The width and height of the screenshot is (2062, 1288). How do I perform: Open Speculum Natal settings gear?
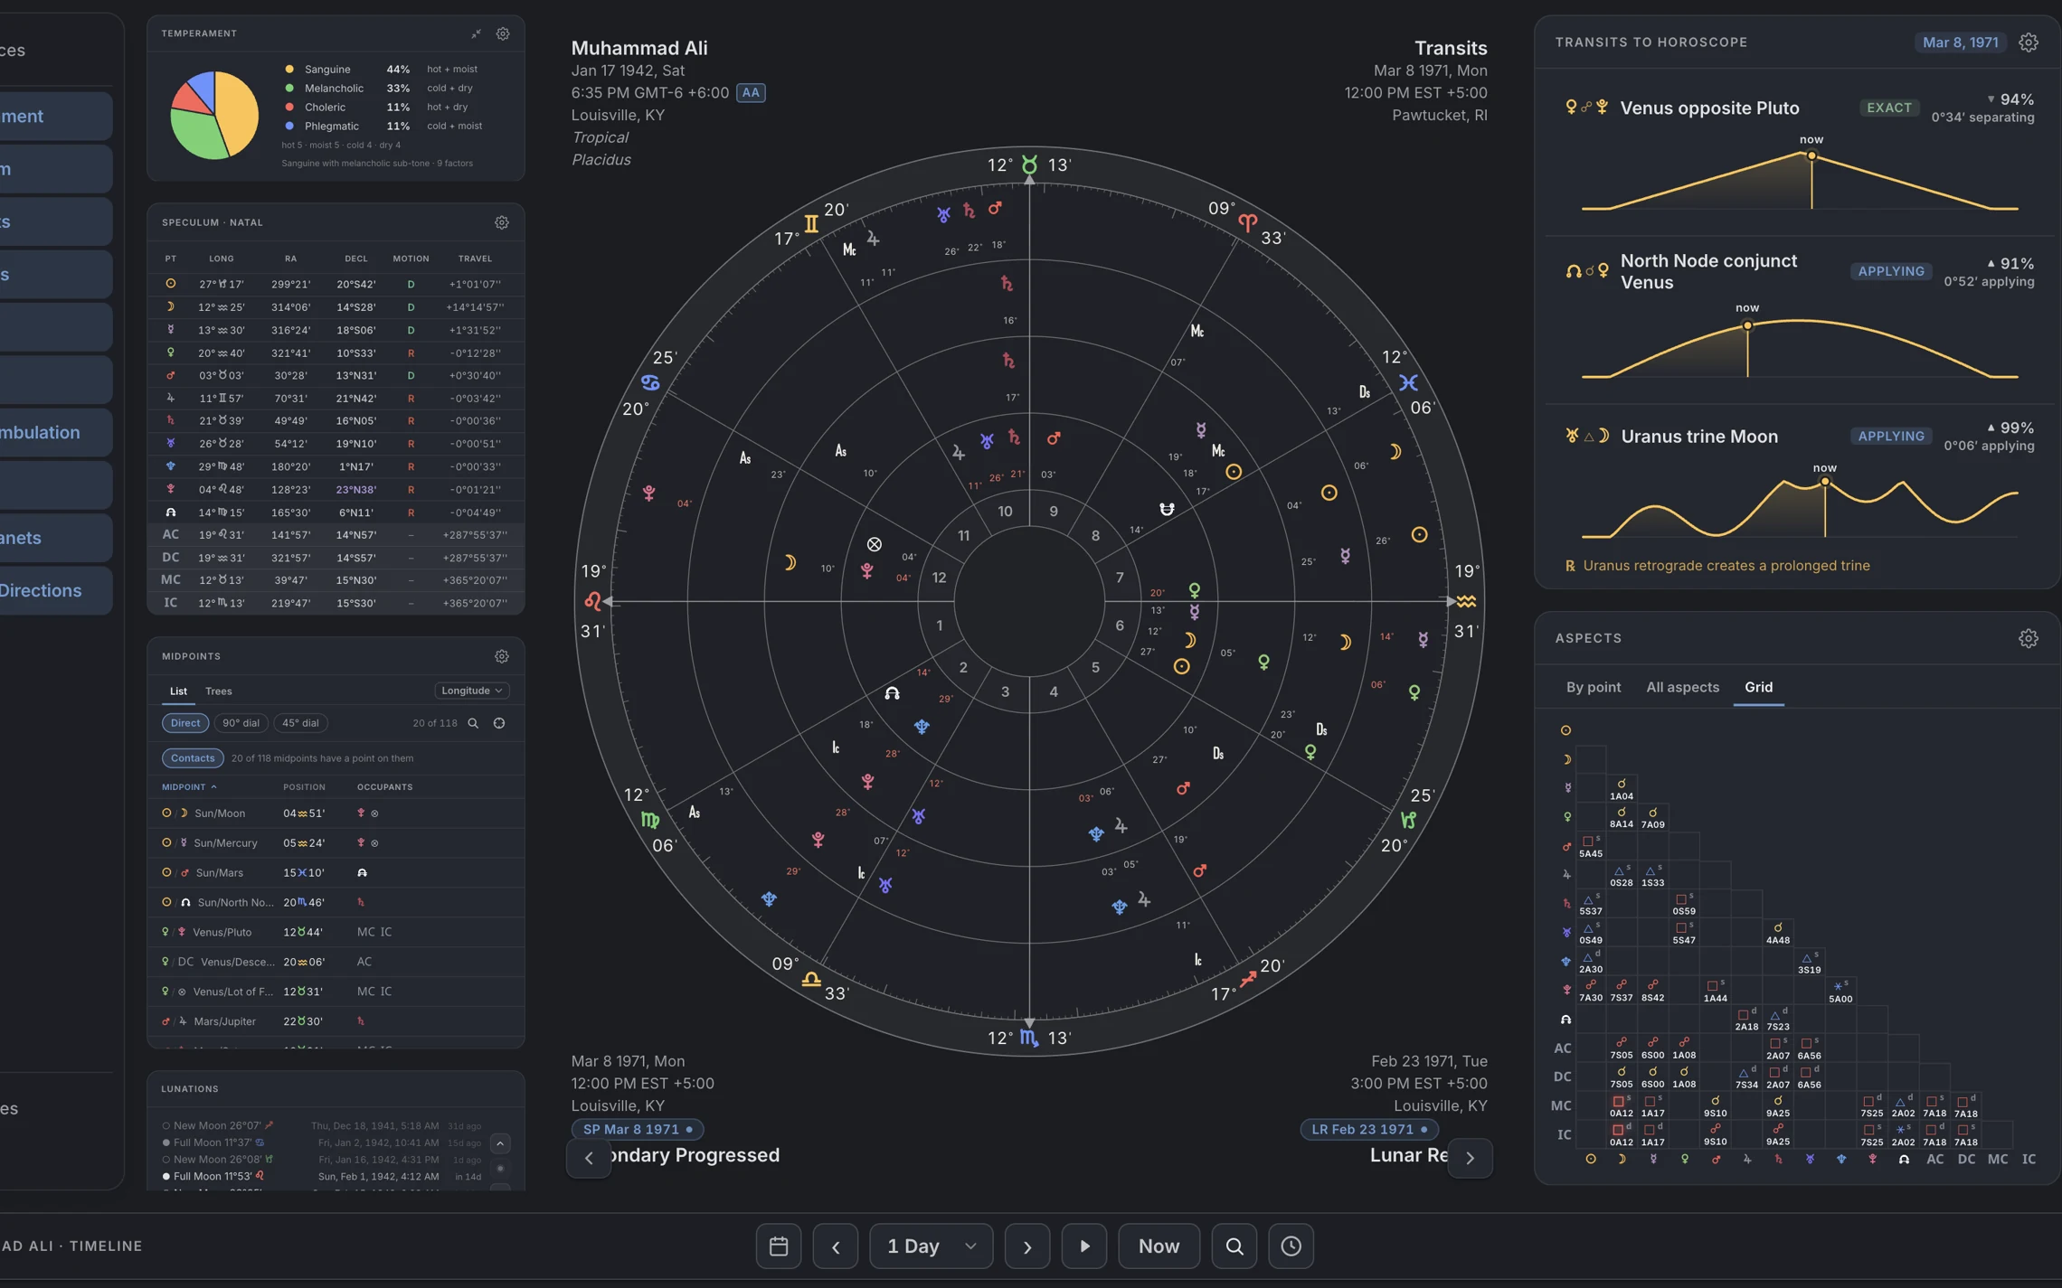[502, 222]
